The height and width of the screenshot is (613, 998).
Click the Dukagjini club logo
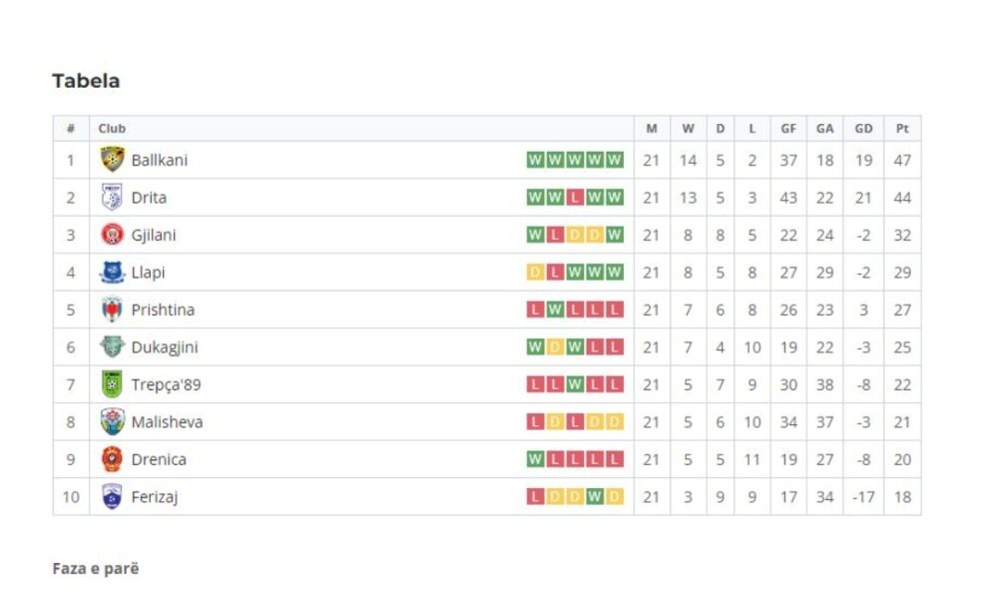(x=112, y=346)
